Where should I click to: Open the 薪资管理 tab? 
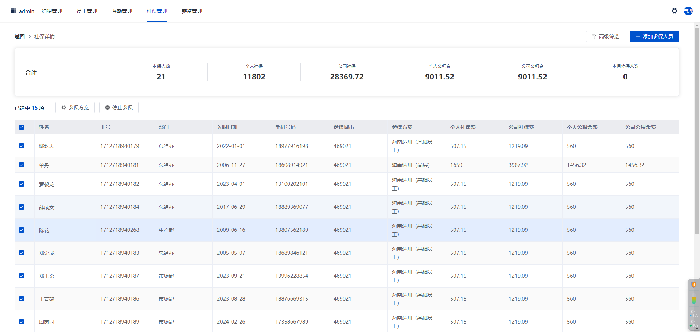click(x=192, y=11)
